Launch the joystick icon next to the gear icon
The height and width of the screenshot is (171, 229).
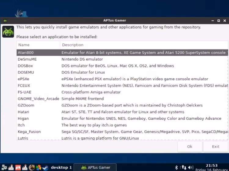click(x=11, y=168)
